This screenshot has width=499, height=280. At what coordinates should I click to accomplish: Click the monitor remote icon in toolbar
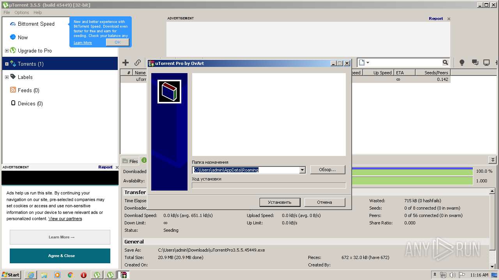click(487, 63)
